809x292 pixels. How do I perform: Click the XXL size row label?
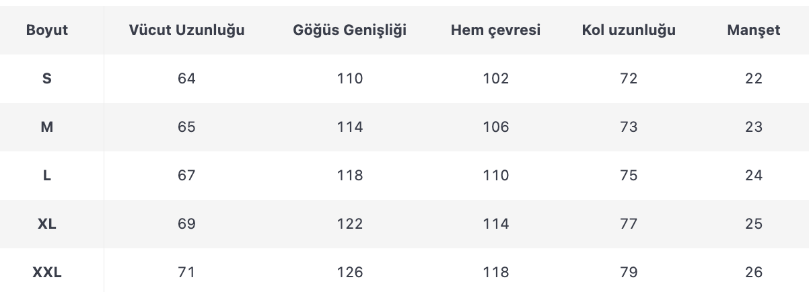(x=47, y=272)
